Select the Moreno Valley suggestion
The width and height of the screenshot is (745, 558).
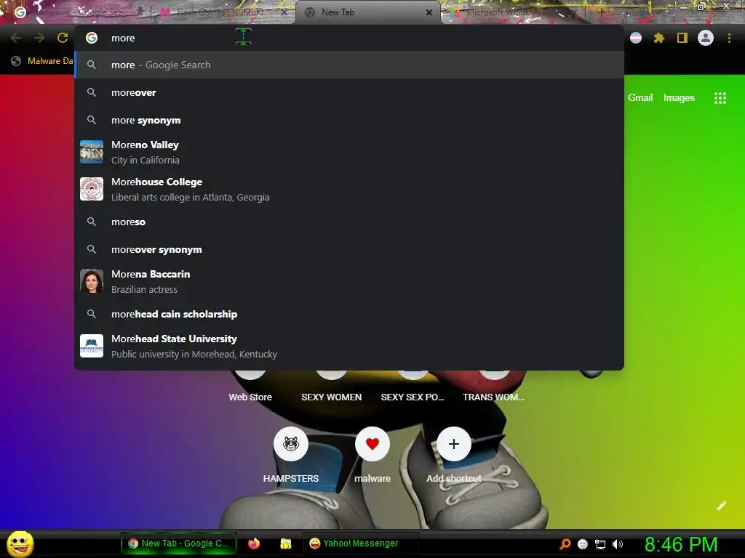[349, 153]
